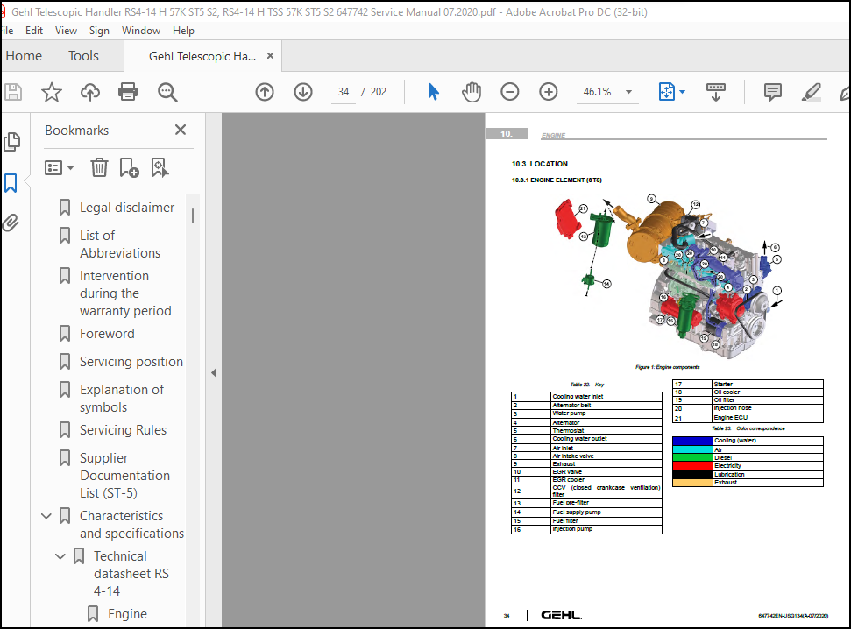This screenshot has width=851, height=629.
Task: Open Technical datasheet RS 4-14 bookmark
Action: 131,574
